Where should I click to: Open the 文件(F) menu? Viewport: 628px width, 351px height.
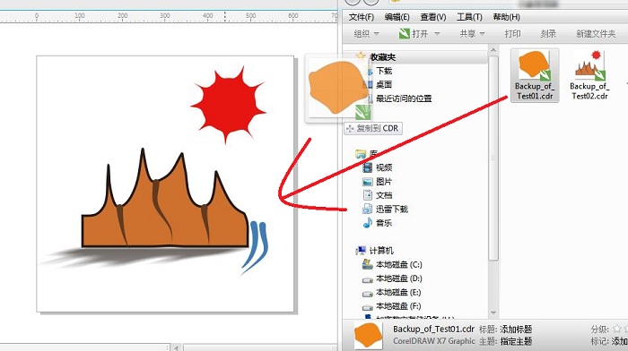[362, 17]
